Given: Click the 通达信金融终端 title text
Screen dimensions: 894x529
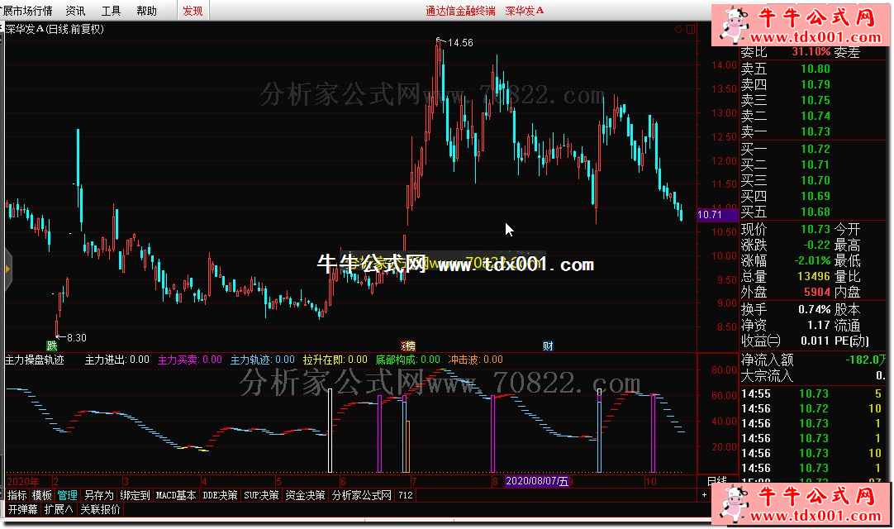Looking at the screenshot, I should pyautogui.click(x=461, y=11).
